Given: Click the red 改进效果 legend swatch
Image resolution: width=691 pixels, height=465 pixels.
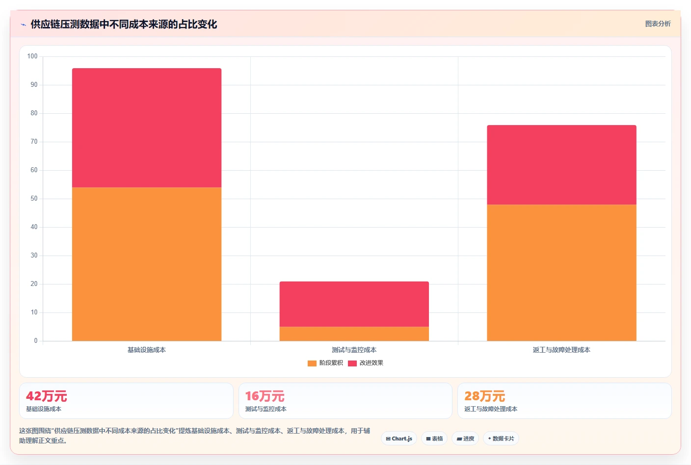Looking at the screenshot, I should point(352,363).
